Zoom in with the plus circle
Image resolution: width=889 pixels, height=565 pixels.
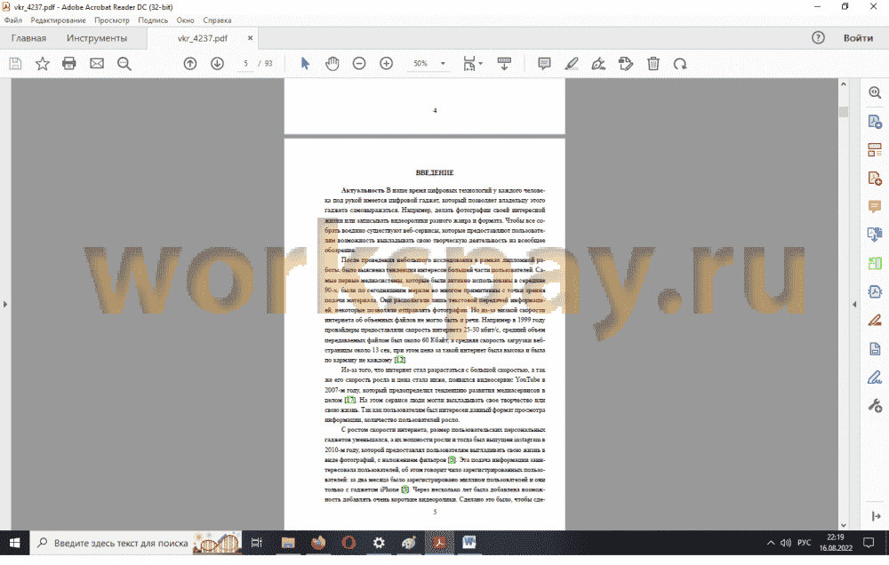click(386, 63)
